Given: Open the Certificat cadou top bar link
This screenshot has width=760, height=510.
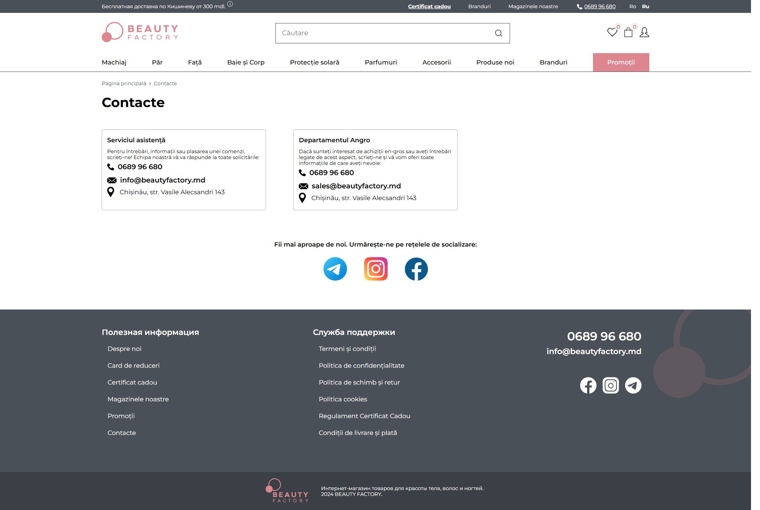Looking at the screenshot, I should coord(429,7).
